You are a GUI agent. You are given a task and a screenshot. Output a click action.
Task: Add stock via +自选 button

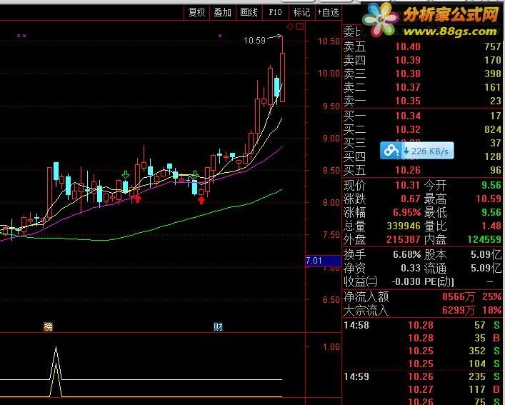click(328, 13)
